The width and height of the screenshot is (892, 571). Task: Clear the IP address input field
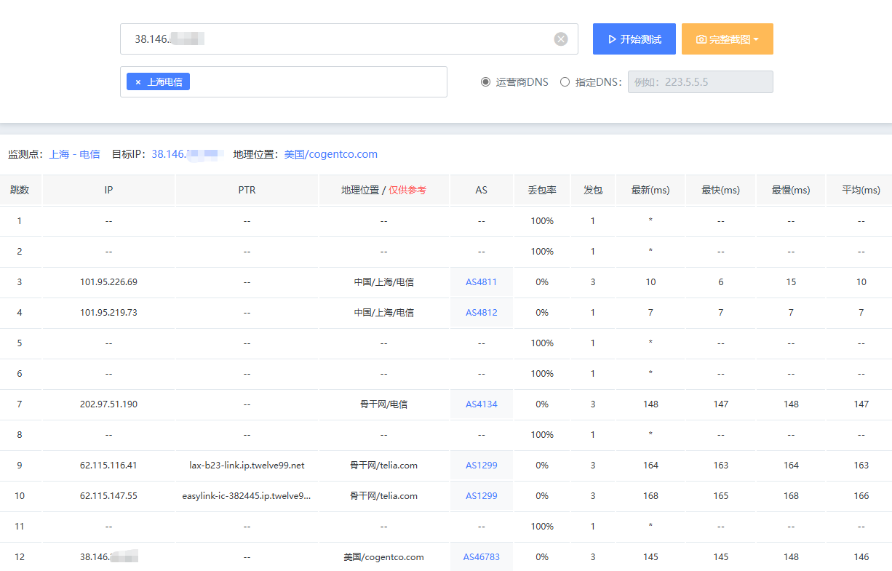pos(561,39)
